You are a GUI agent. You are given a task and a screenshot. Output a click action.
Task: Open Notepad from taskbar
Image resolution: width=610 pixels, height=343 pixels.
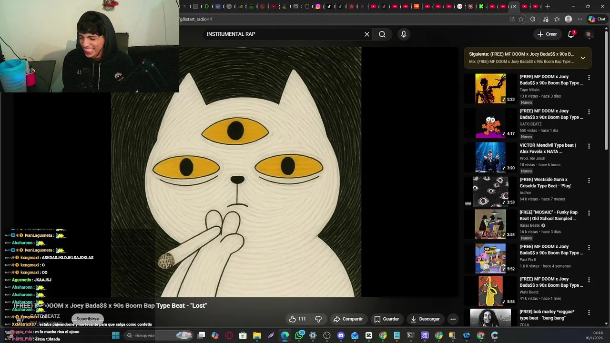tap(396, 335)
